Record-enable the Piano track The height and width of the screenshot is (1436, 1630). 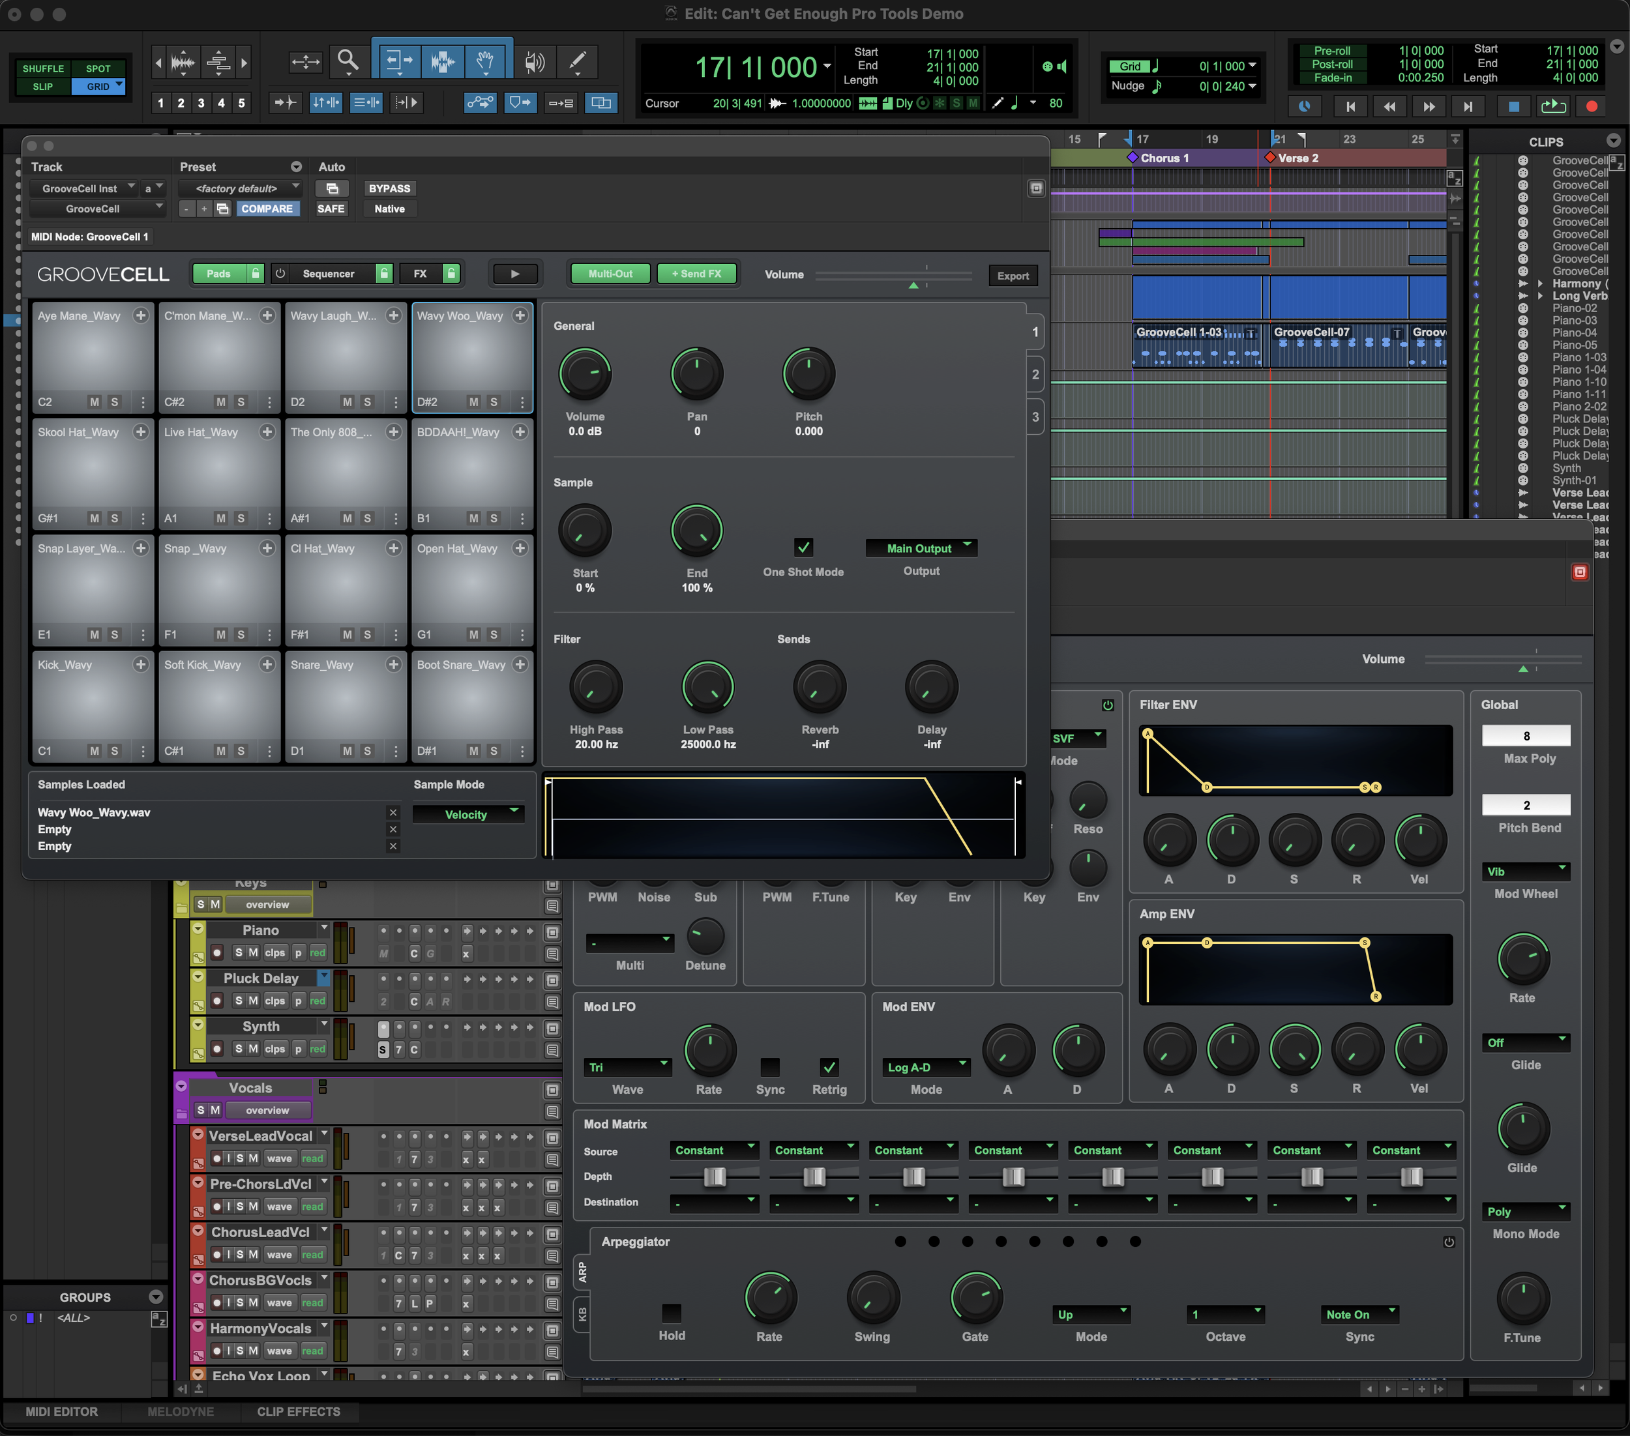pyautogui.click(x=217, y=953)
